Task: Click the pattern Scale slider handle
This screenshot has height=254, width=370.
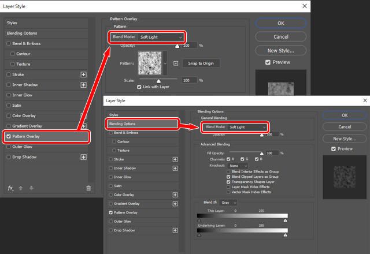Action: coord(159,81)
